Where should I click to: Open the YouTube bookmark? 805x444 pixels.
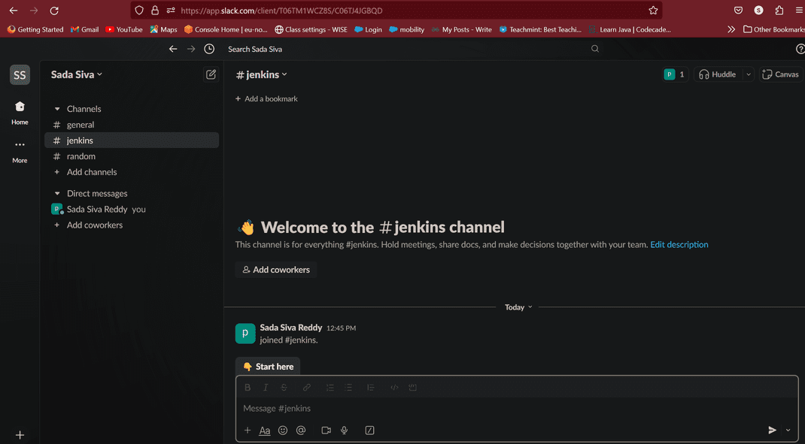click(123, 30)
